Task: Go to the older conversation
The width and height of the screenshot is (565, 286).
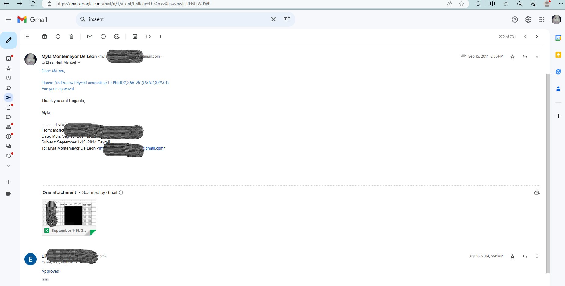Action: pyautogui.click(x=537, y=37)
